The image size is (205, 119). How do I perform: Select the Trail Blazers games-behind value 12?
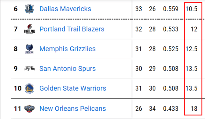click(194, 29)
